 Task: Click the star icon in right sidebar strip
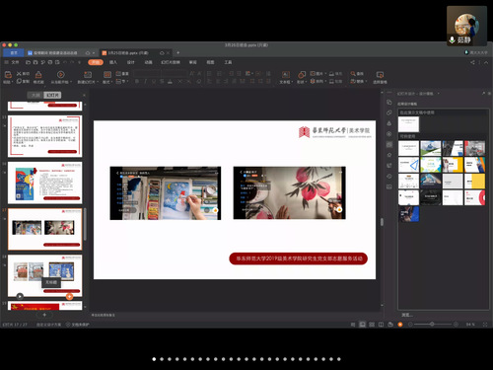[389, 155]
